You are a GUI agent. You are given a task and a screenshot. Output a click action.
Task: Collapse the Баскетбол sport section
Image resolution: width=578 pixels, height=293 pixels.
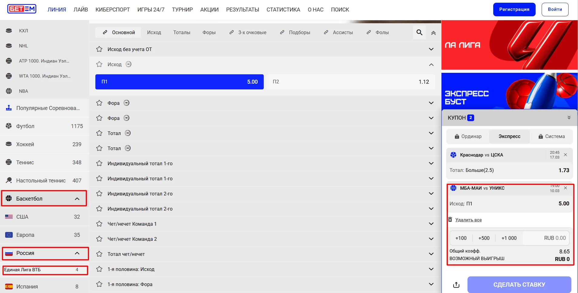click(x=77, y=198)
